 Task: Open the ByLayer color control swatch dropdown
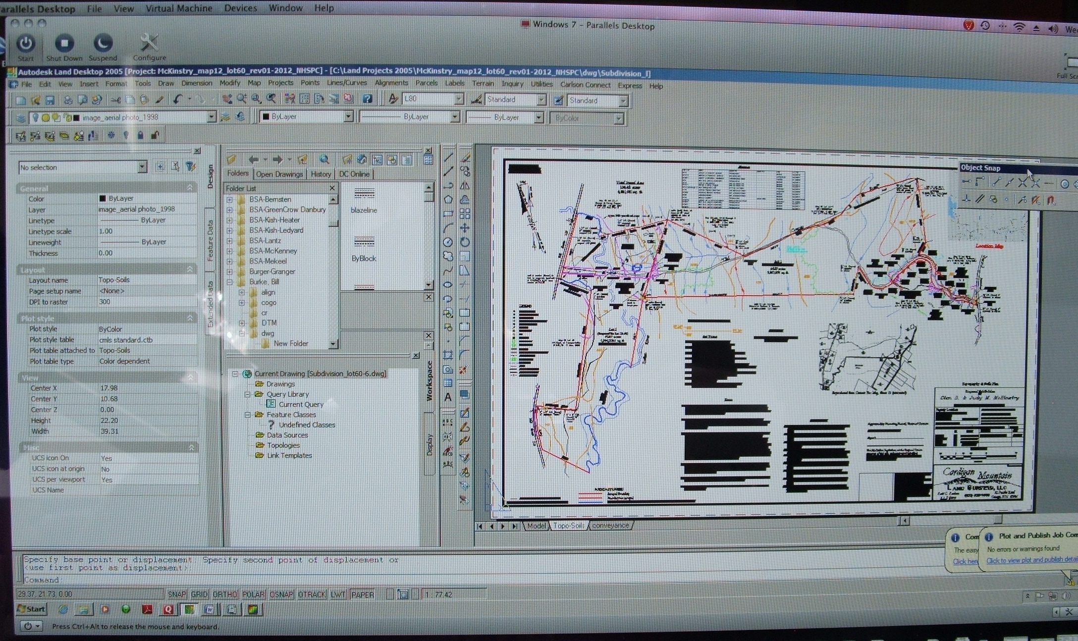[348, 116]
